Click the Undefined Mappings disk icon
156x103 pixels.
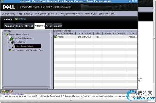pyautogui.click(x=11, y=38)
